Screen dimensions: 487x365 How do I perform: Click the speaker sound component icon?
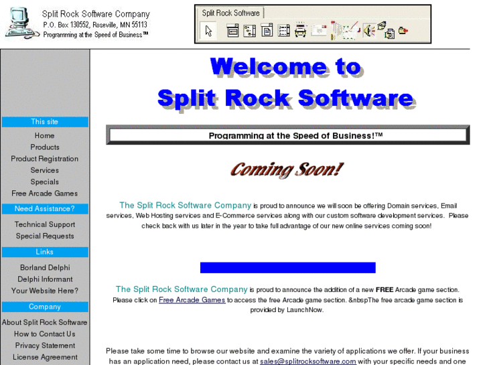(x=369, y=31)
